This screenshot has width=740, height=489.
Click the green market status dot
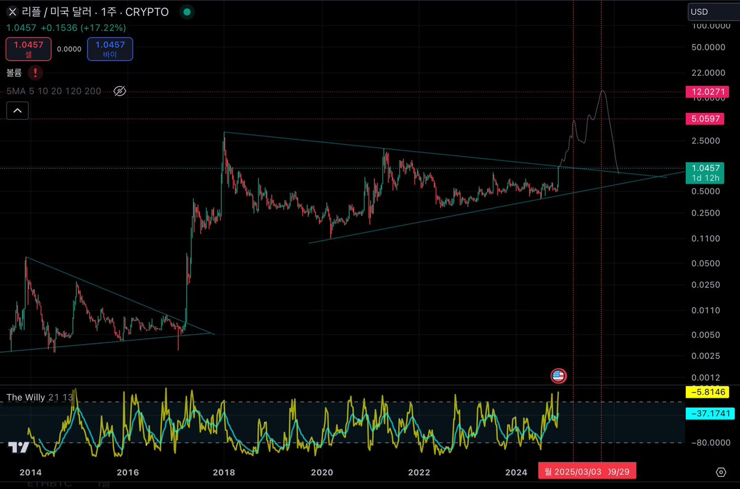[186, 12]
